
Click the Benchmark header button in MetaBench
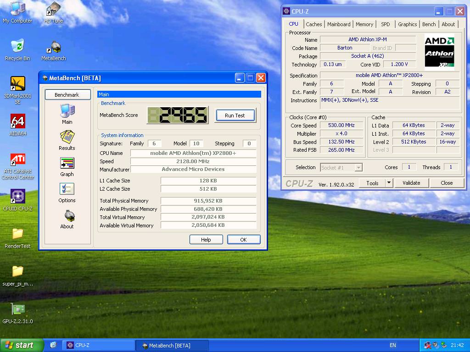click(68, 94)
